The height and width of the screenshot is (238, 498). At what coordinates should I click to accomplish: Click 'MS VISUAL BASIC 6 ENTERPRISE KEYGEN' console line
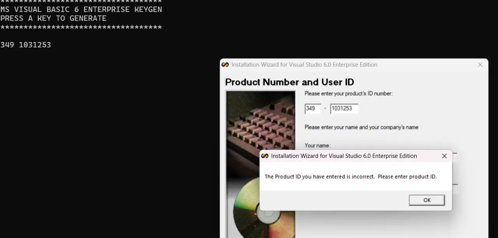click(81, 9)
